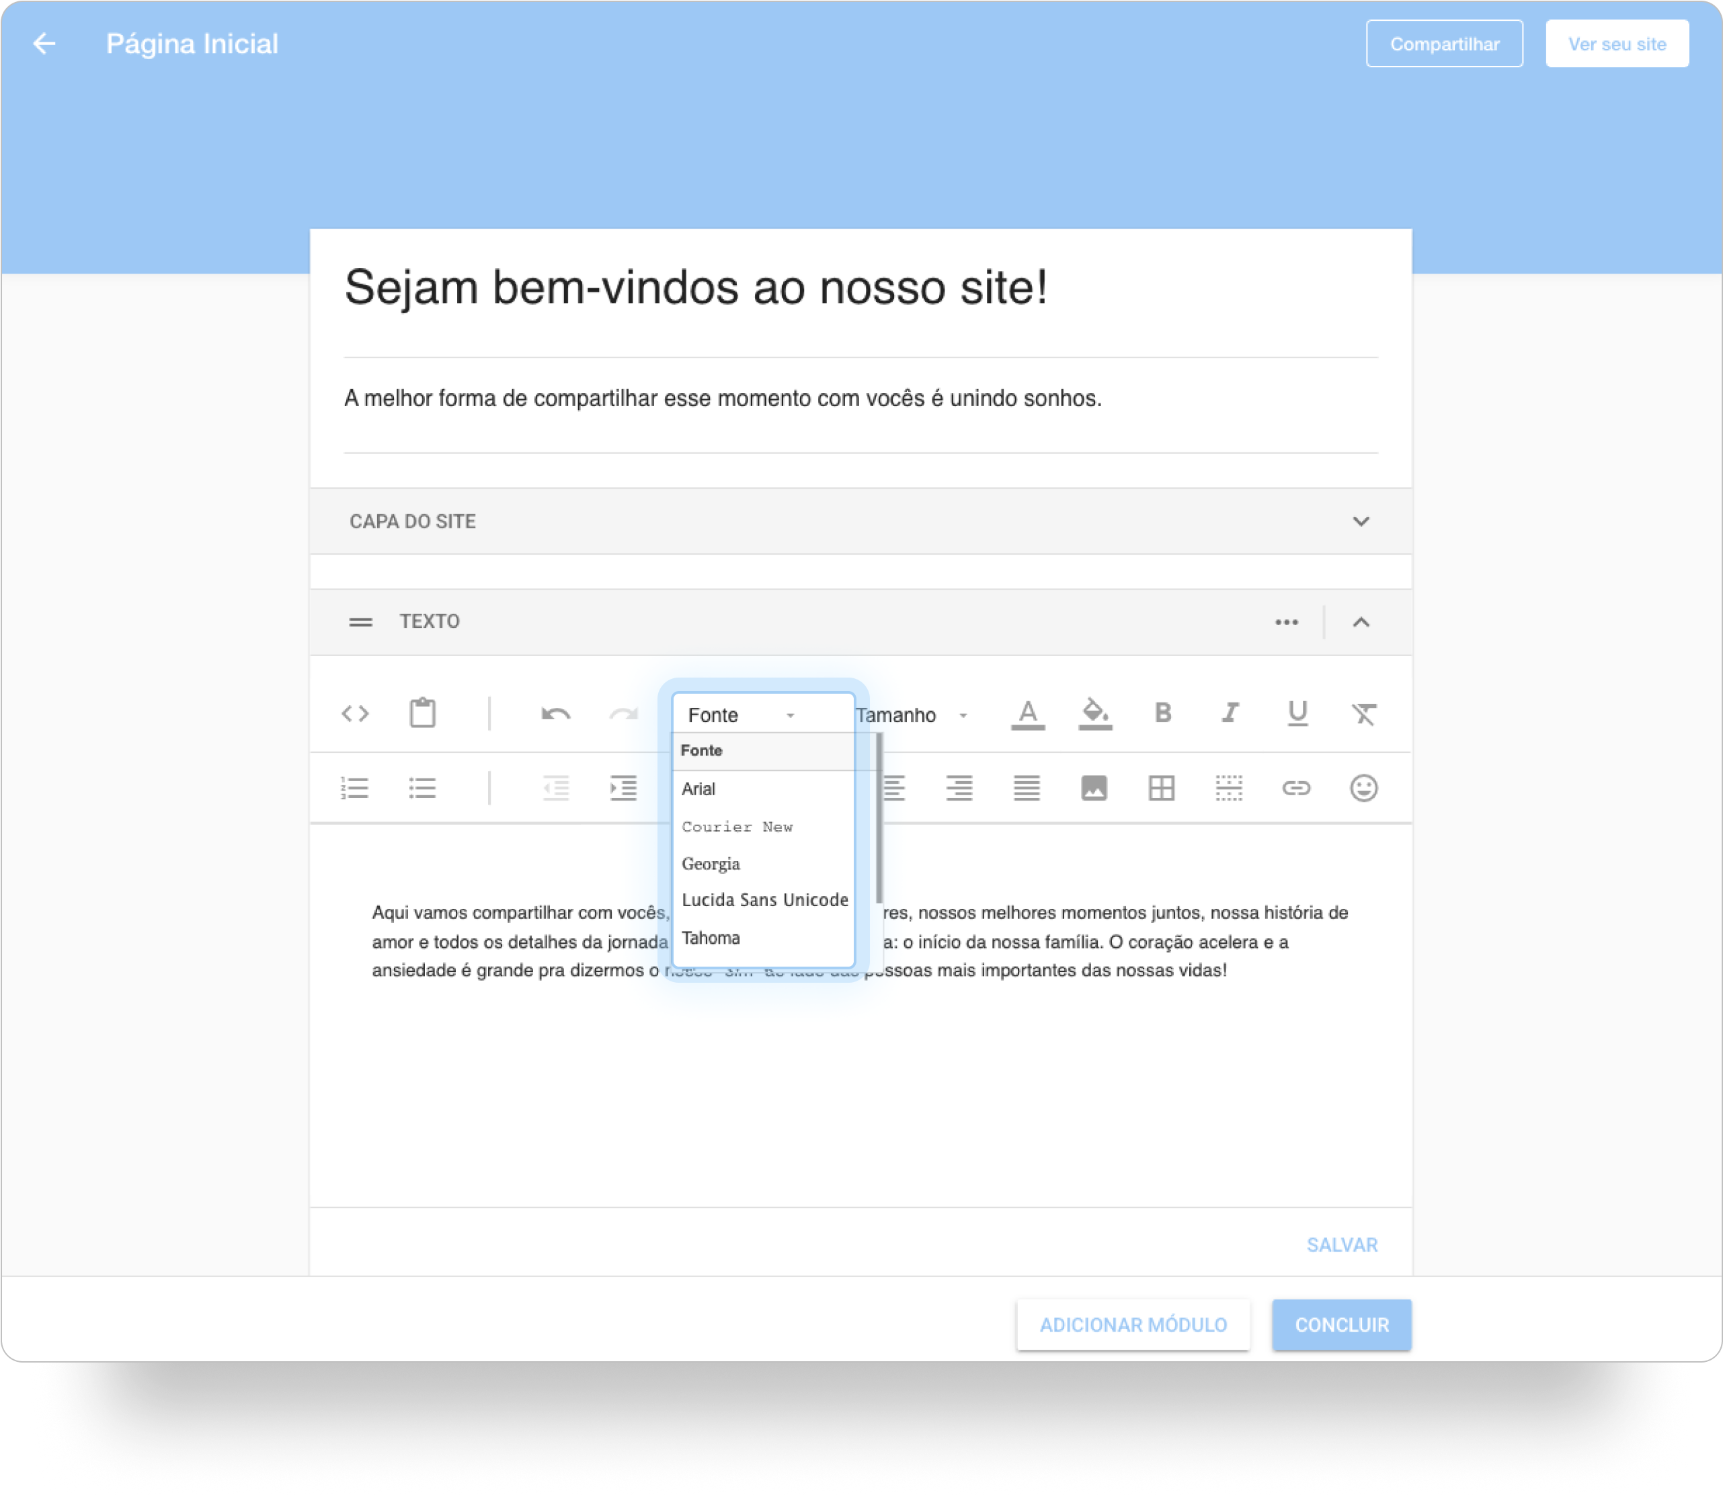The width and height of the screenshot is (1723, 1497).
Task: Select Georgia from font list
Action: point(711,864)
